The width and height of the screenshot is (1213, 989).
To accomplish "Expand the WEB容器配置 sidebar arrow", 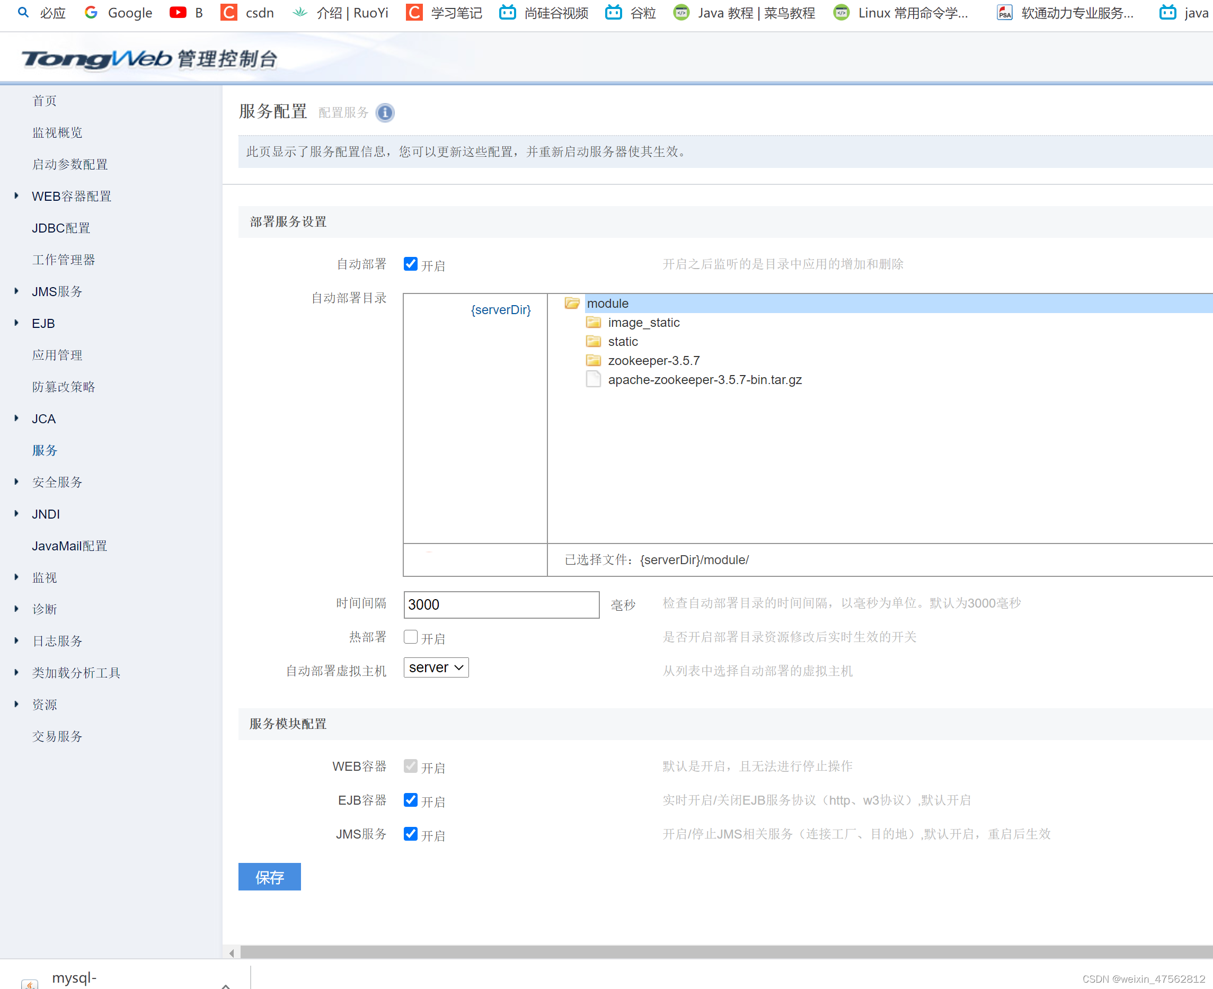I will (x=16, y=196).
